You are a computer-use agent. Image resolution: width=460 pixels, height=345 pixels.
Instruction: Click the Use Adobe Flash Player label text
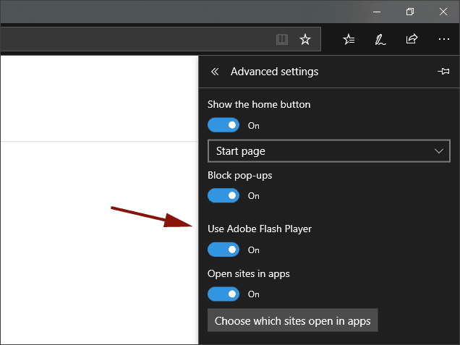[x=259, y=229]
